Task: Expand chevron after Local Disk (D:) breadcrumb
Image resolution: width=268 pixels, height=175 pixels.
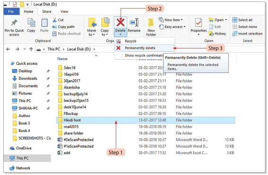Action: pyautogui.click(x=94, y=49)
